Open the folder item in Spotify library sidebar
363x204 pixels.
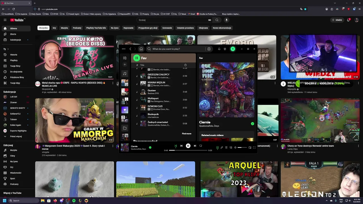point(124,128)
